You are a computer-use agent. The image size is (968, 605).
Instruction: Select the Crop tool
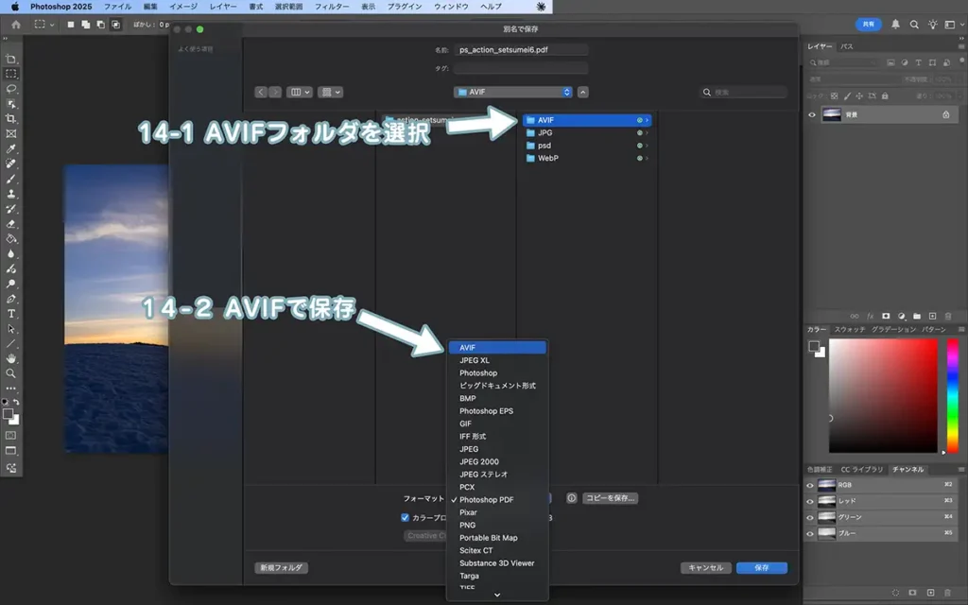[11, 118]
